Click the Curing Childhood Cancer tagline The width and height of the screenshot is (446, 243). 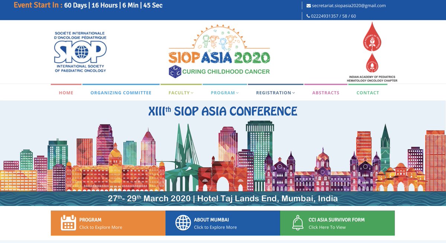[x=226, y=71]
